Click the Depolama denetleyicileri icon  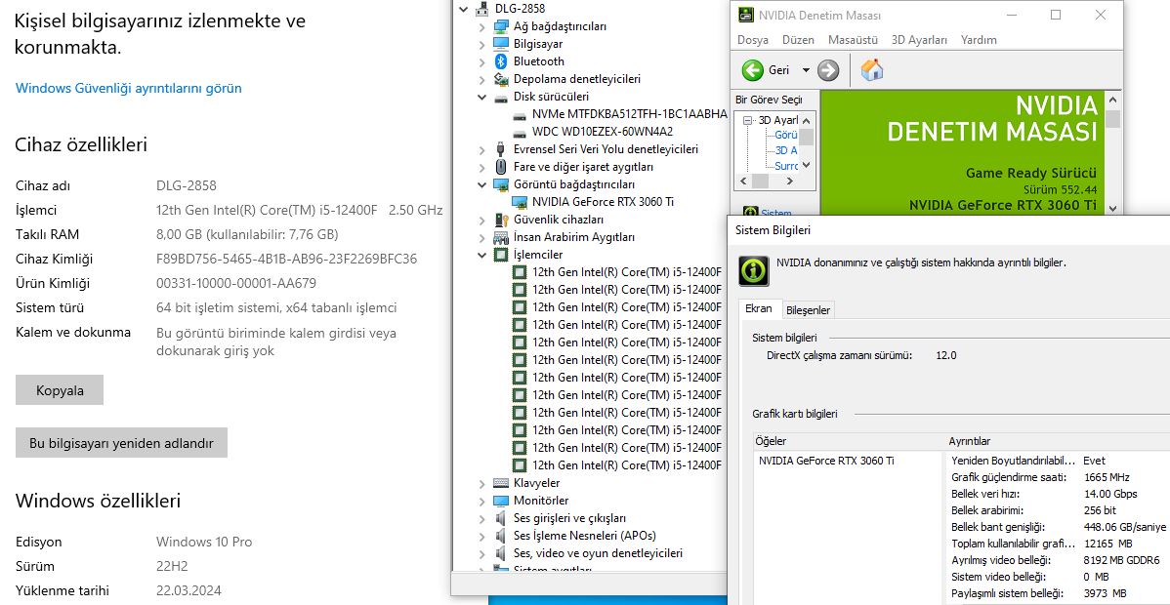point(501,79)
